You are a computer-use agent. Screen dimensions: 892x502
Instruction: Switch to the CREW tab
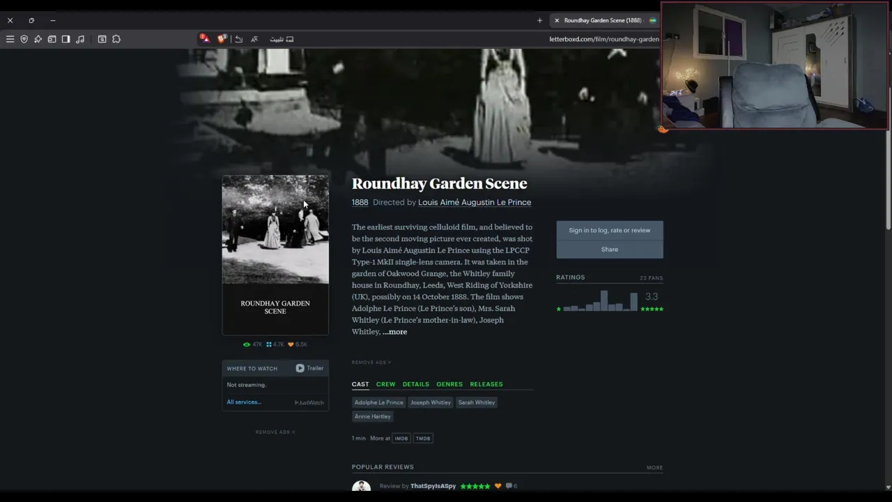(385, 384)
